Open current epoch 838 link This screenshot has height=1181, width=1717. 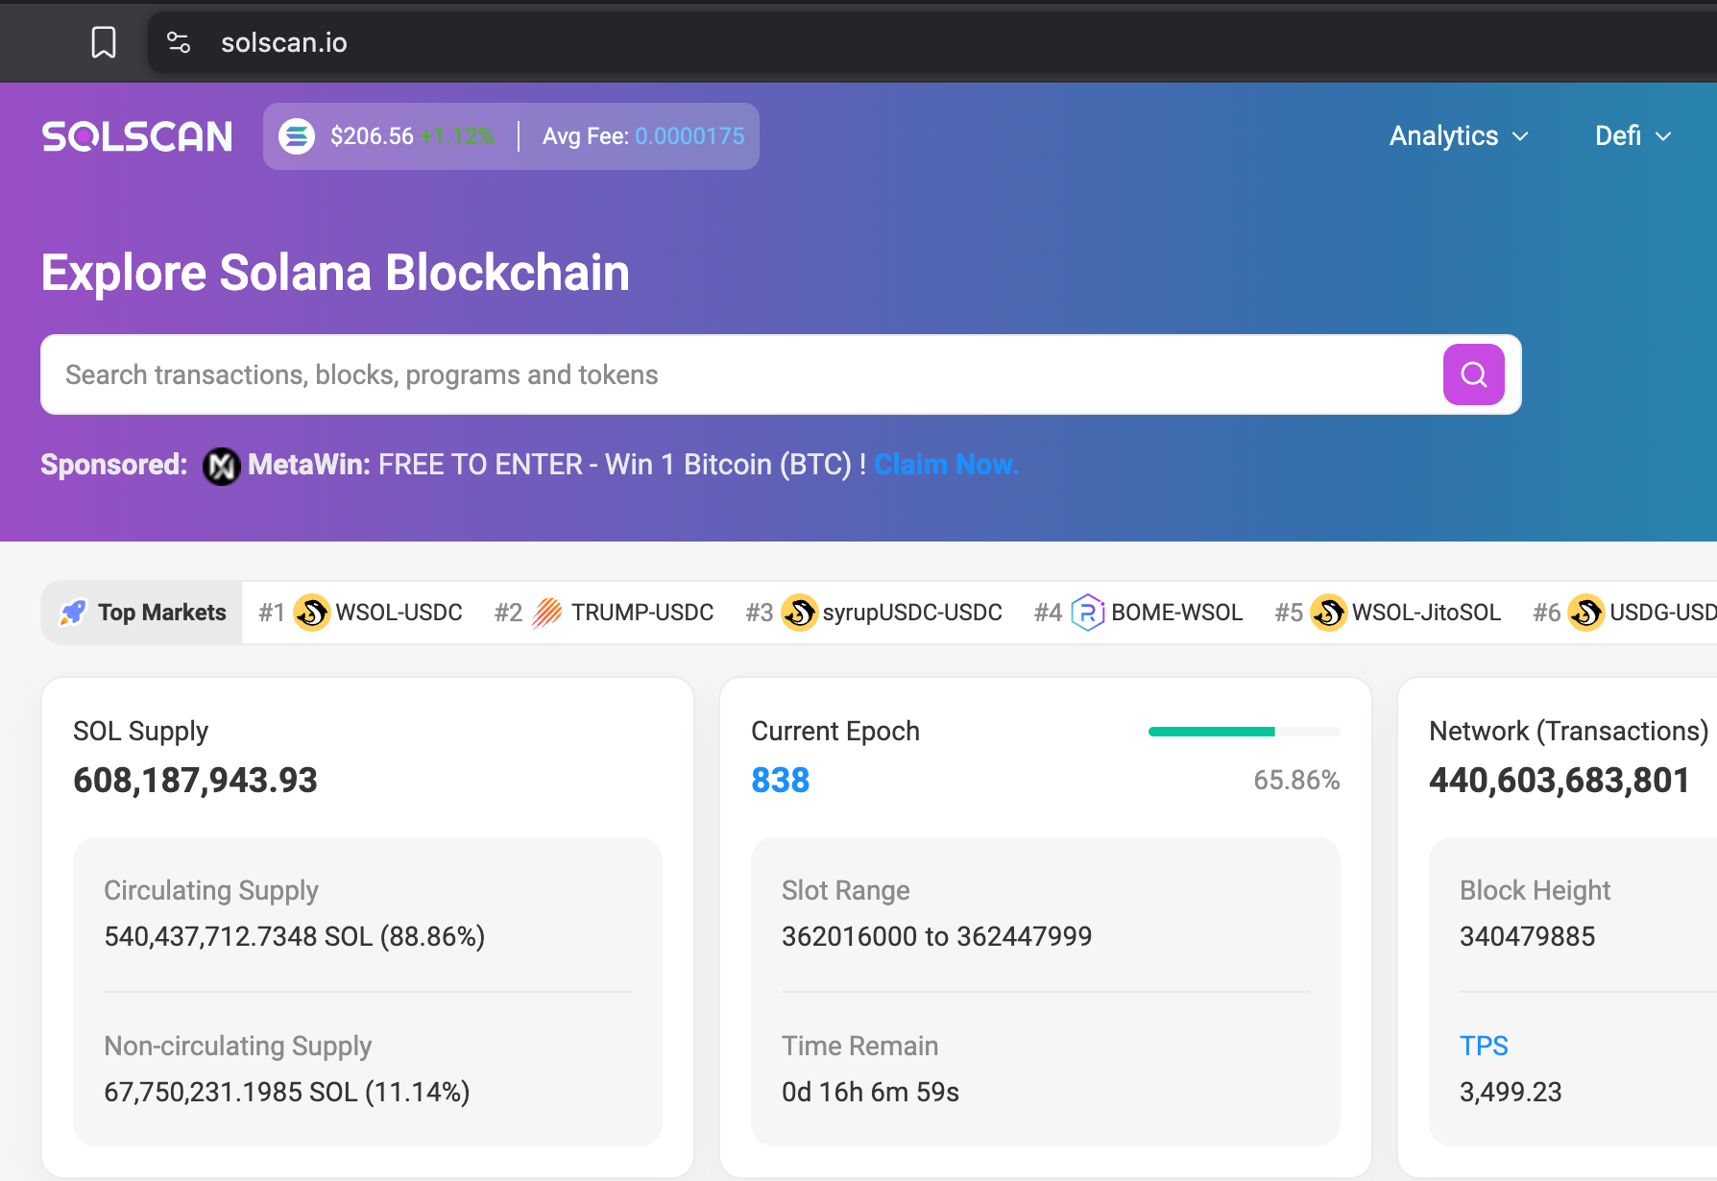(x=780, y=781)
